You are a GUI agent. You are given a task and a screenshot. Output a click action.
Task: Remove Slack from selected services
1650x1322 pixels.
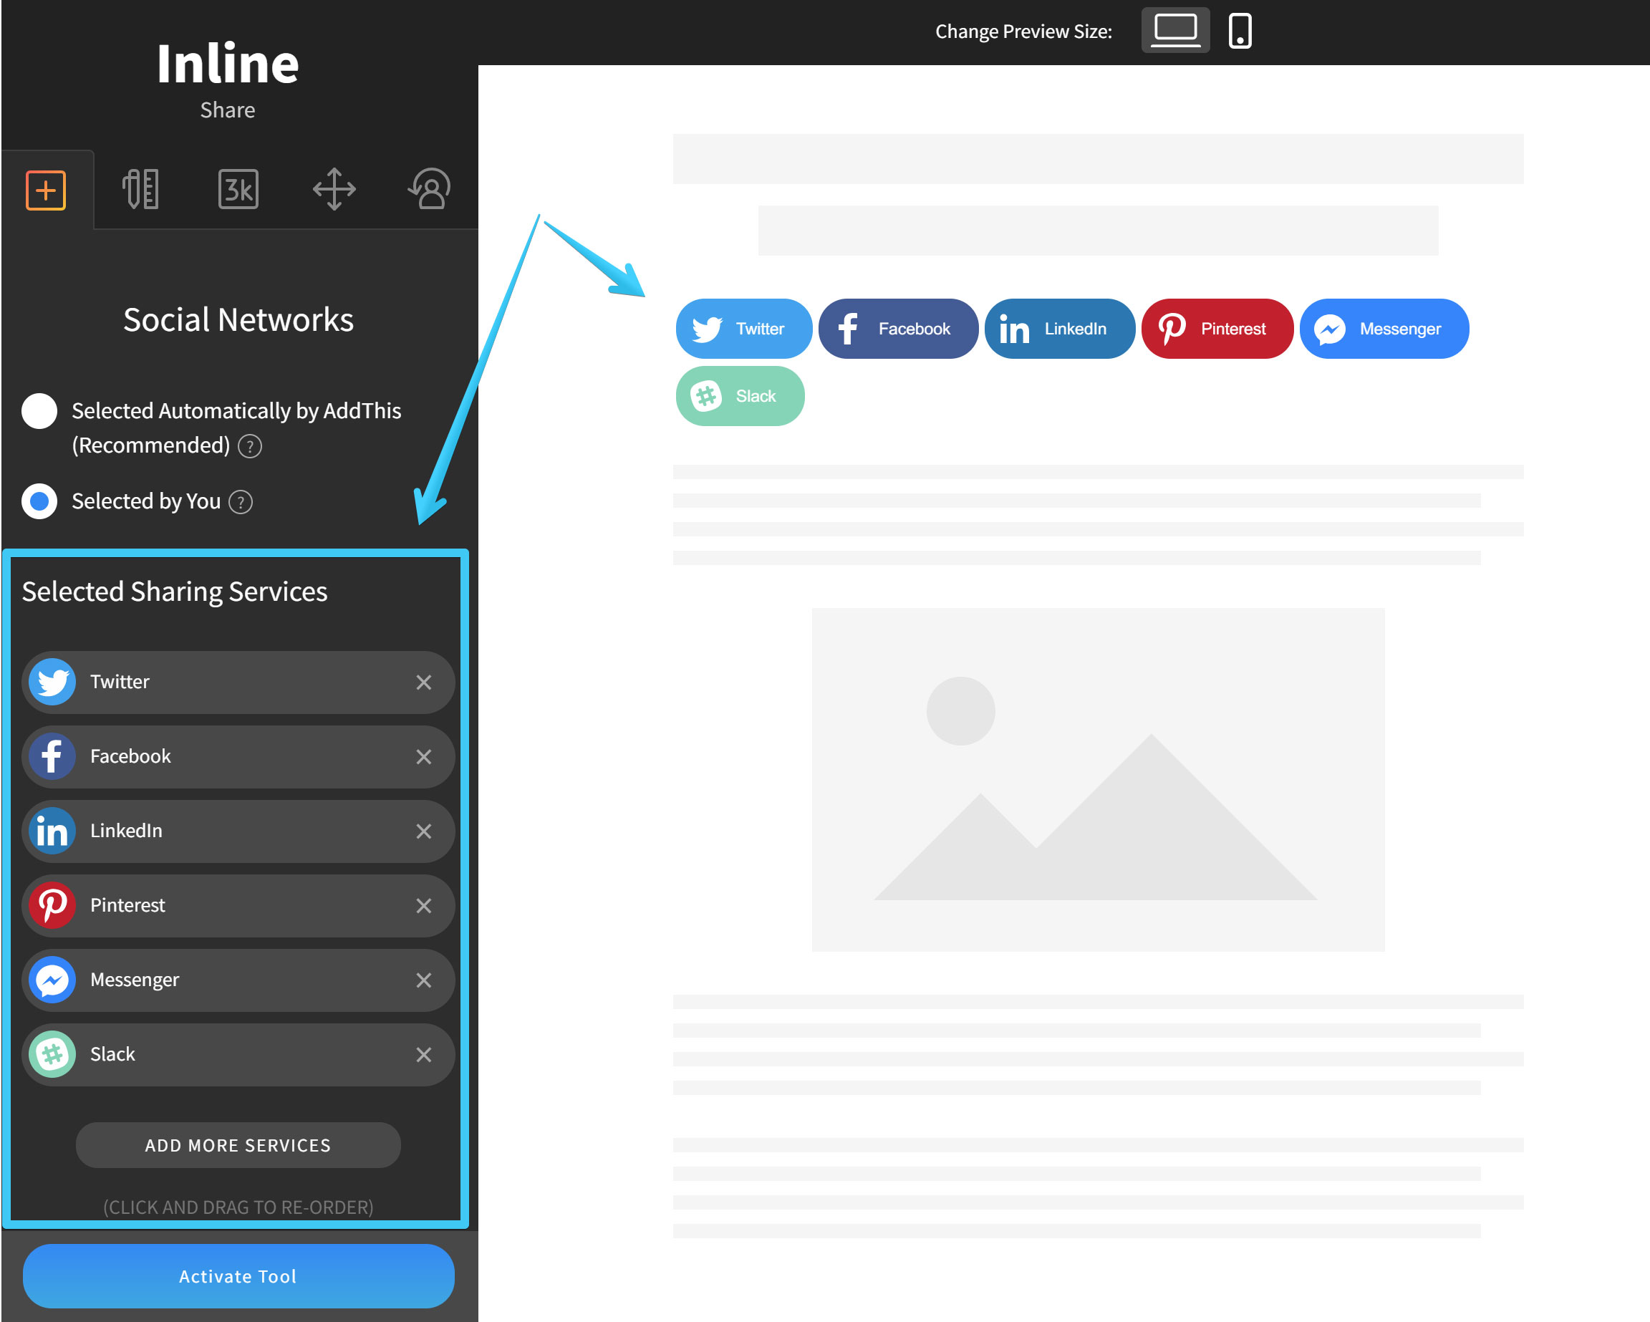click(424, 1055)
